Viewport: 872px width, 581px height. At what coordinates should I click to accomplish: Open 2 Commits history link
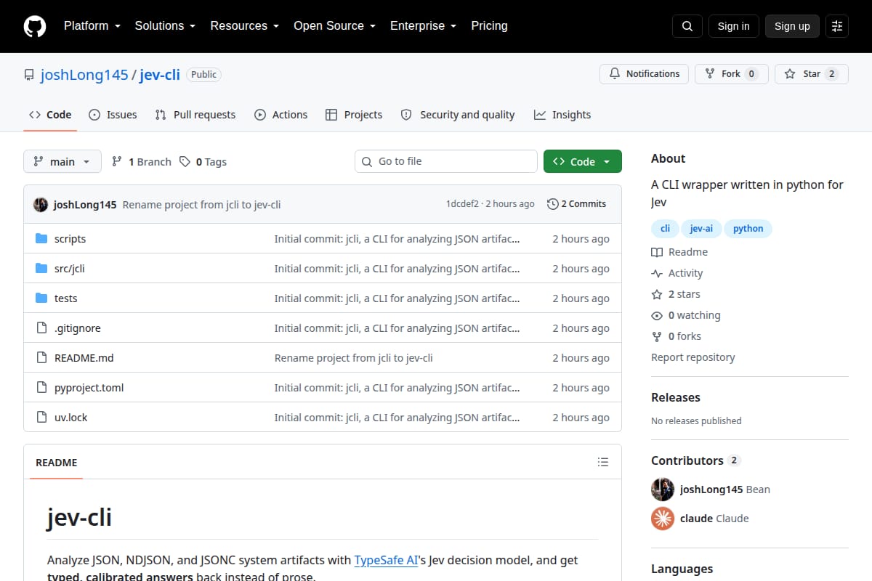[576, 204]
